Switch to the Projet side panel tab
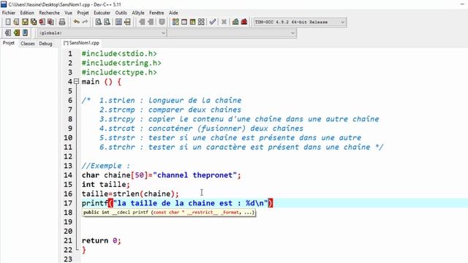Screen dimensions: 468x263 point(9,43)
